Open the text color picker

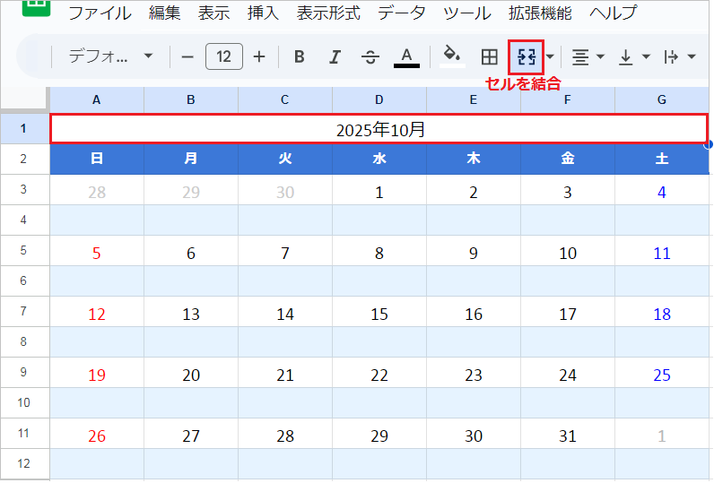click(x=406, y=57)
